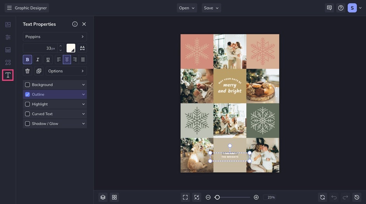
Task: Open the hamburger main menu
Action: click(x=9, y=8)
